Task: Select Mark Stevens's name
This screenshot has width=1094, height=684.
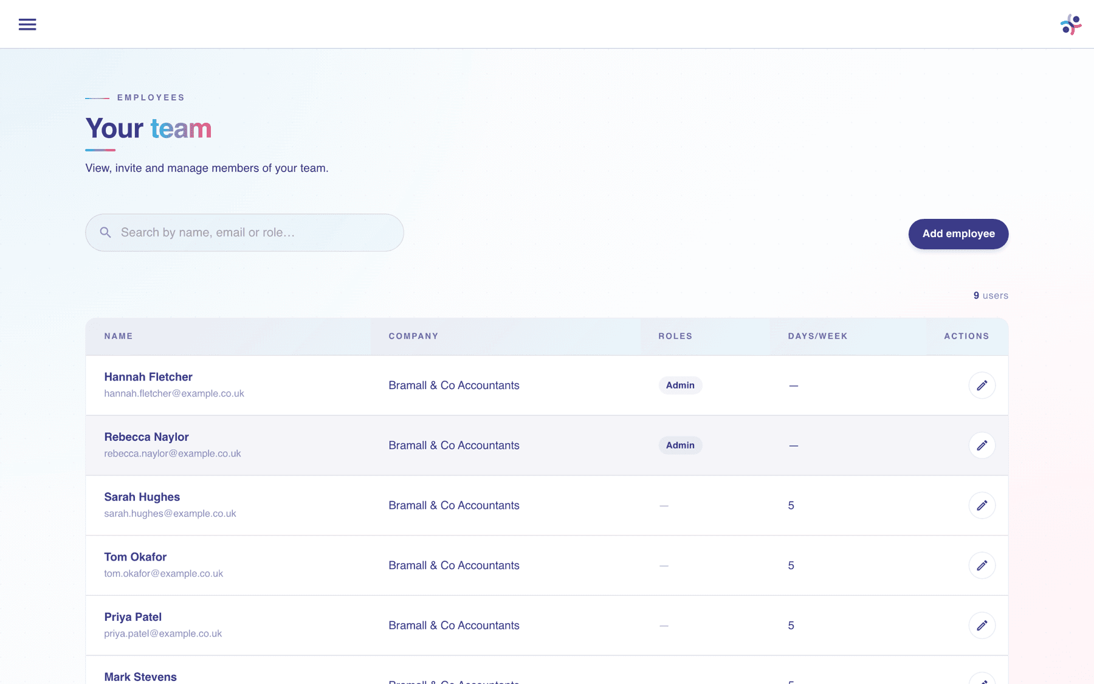Action: click(x=140, y=677)
